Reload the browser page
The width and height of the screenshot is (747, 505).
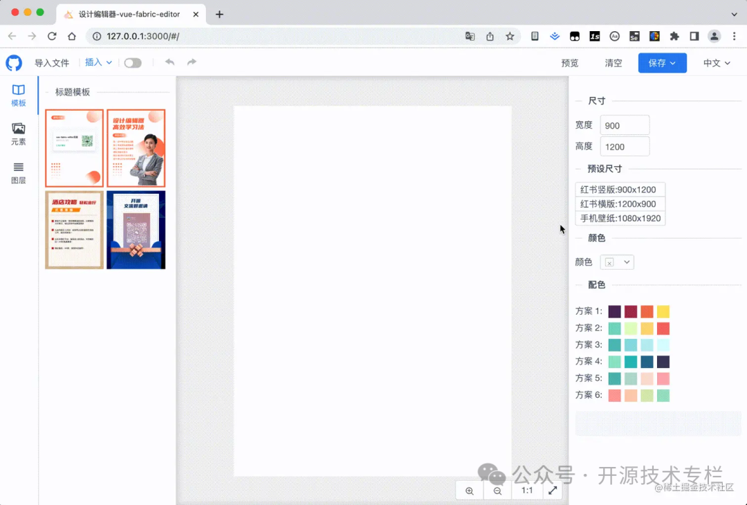(x=52, y=36)
